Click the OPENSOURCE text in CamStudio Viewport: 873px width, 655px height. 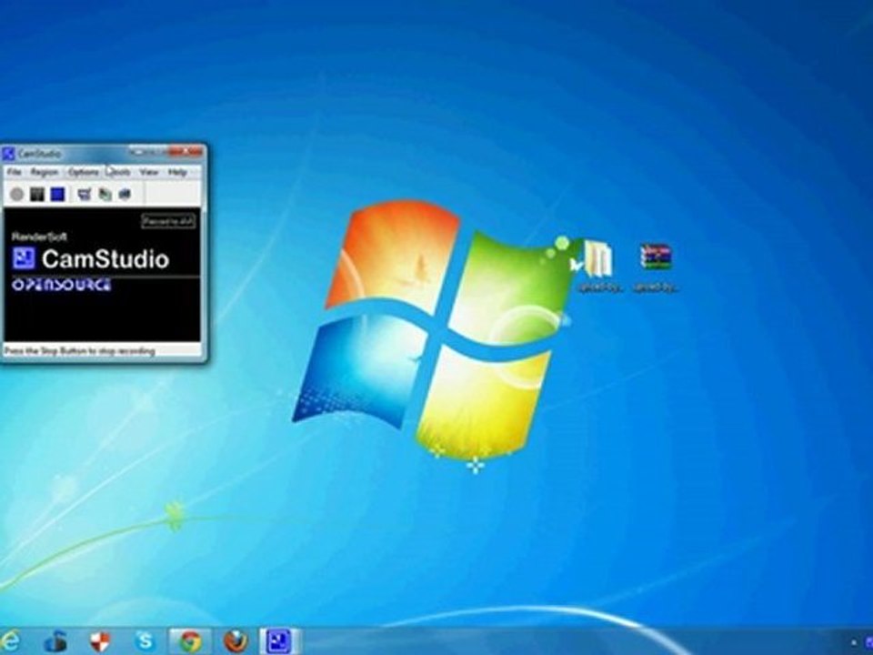pos(61,285)
